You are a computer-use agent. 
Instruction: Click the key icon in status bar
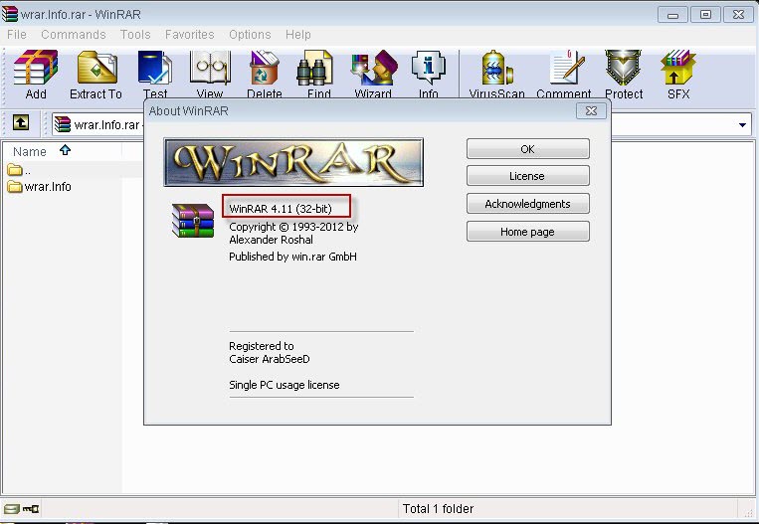coord(31,509)
